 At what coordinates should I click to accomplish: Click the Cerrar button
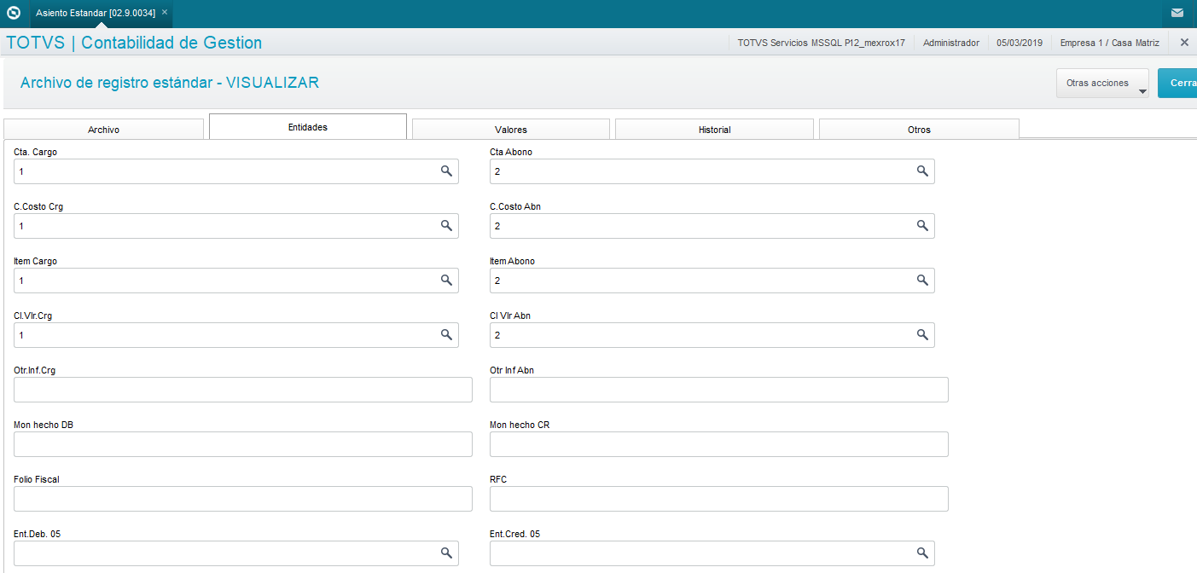pos(1177,84)
